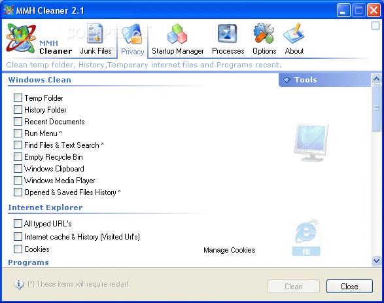Switch to Startup Manager tab label

click(x=177, y=51)
